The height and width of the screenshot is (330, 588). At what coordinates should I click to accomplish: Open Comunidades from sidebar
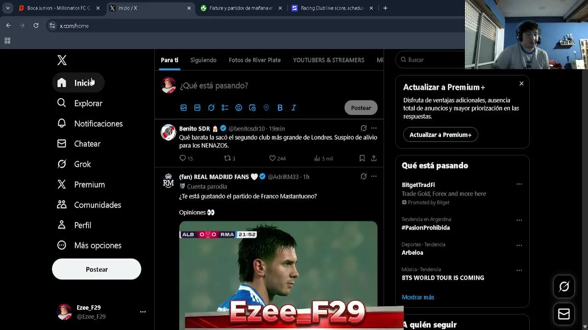pyautogui.click(x=90, y=205)
